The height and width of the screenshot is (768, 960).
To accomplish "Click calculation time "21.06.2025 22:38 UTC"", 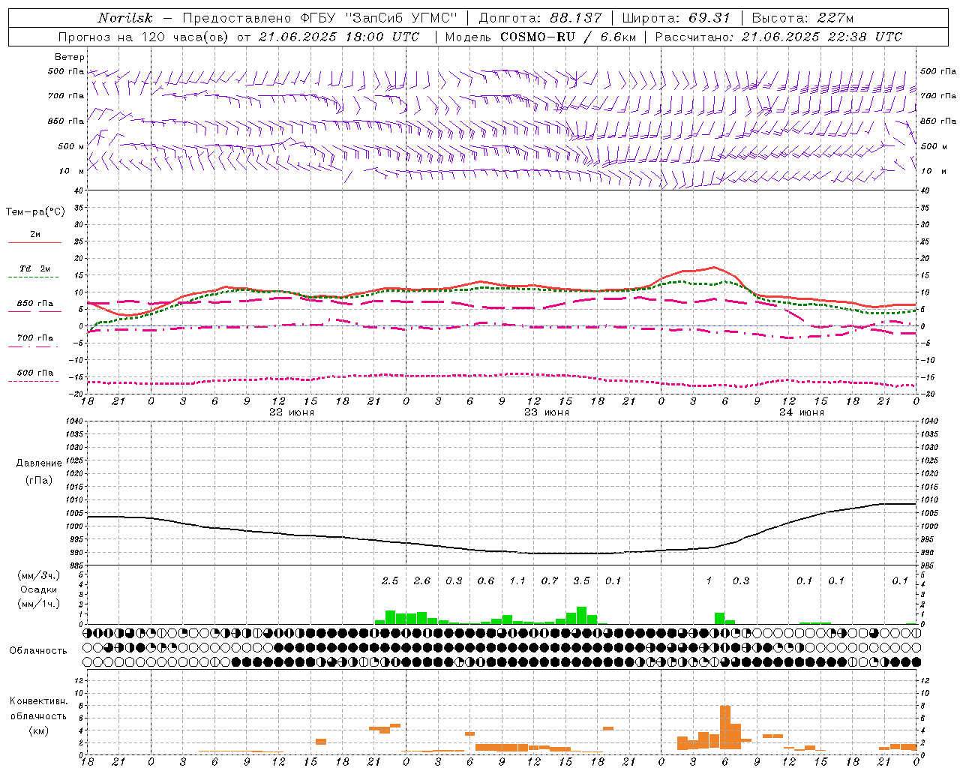I will coord(822,37).
